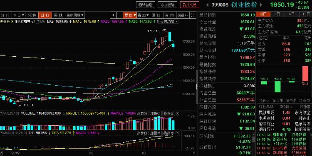Click 加指标 button in VOL panel
This screenshot has height=156, width=312.
155,113
